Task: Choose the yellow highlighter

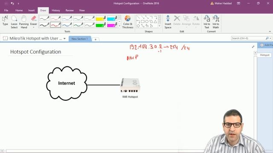Action: 101,18
